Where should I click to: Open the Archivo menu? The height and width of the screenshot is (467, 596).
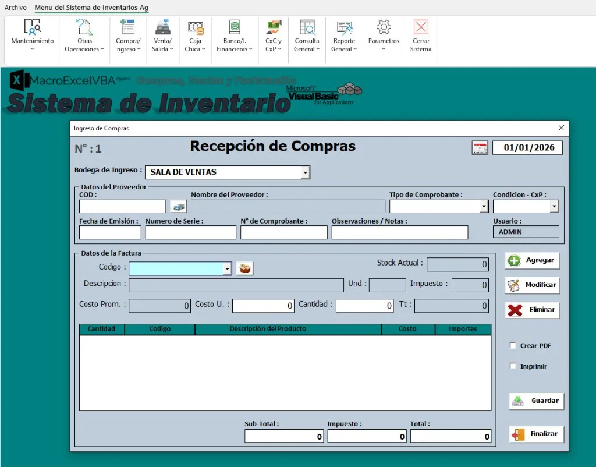15,8
